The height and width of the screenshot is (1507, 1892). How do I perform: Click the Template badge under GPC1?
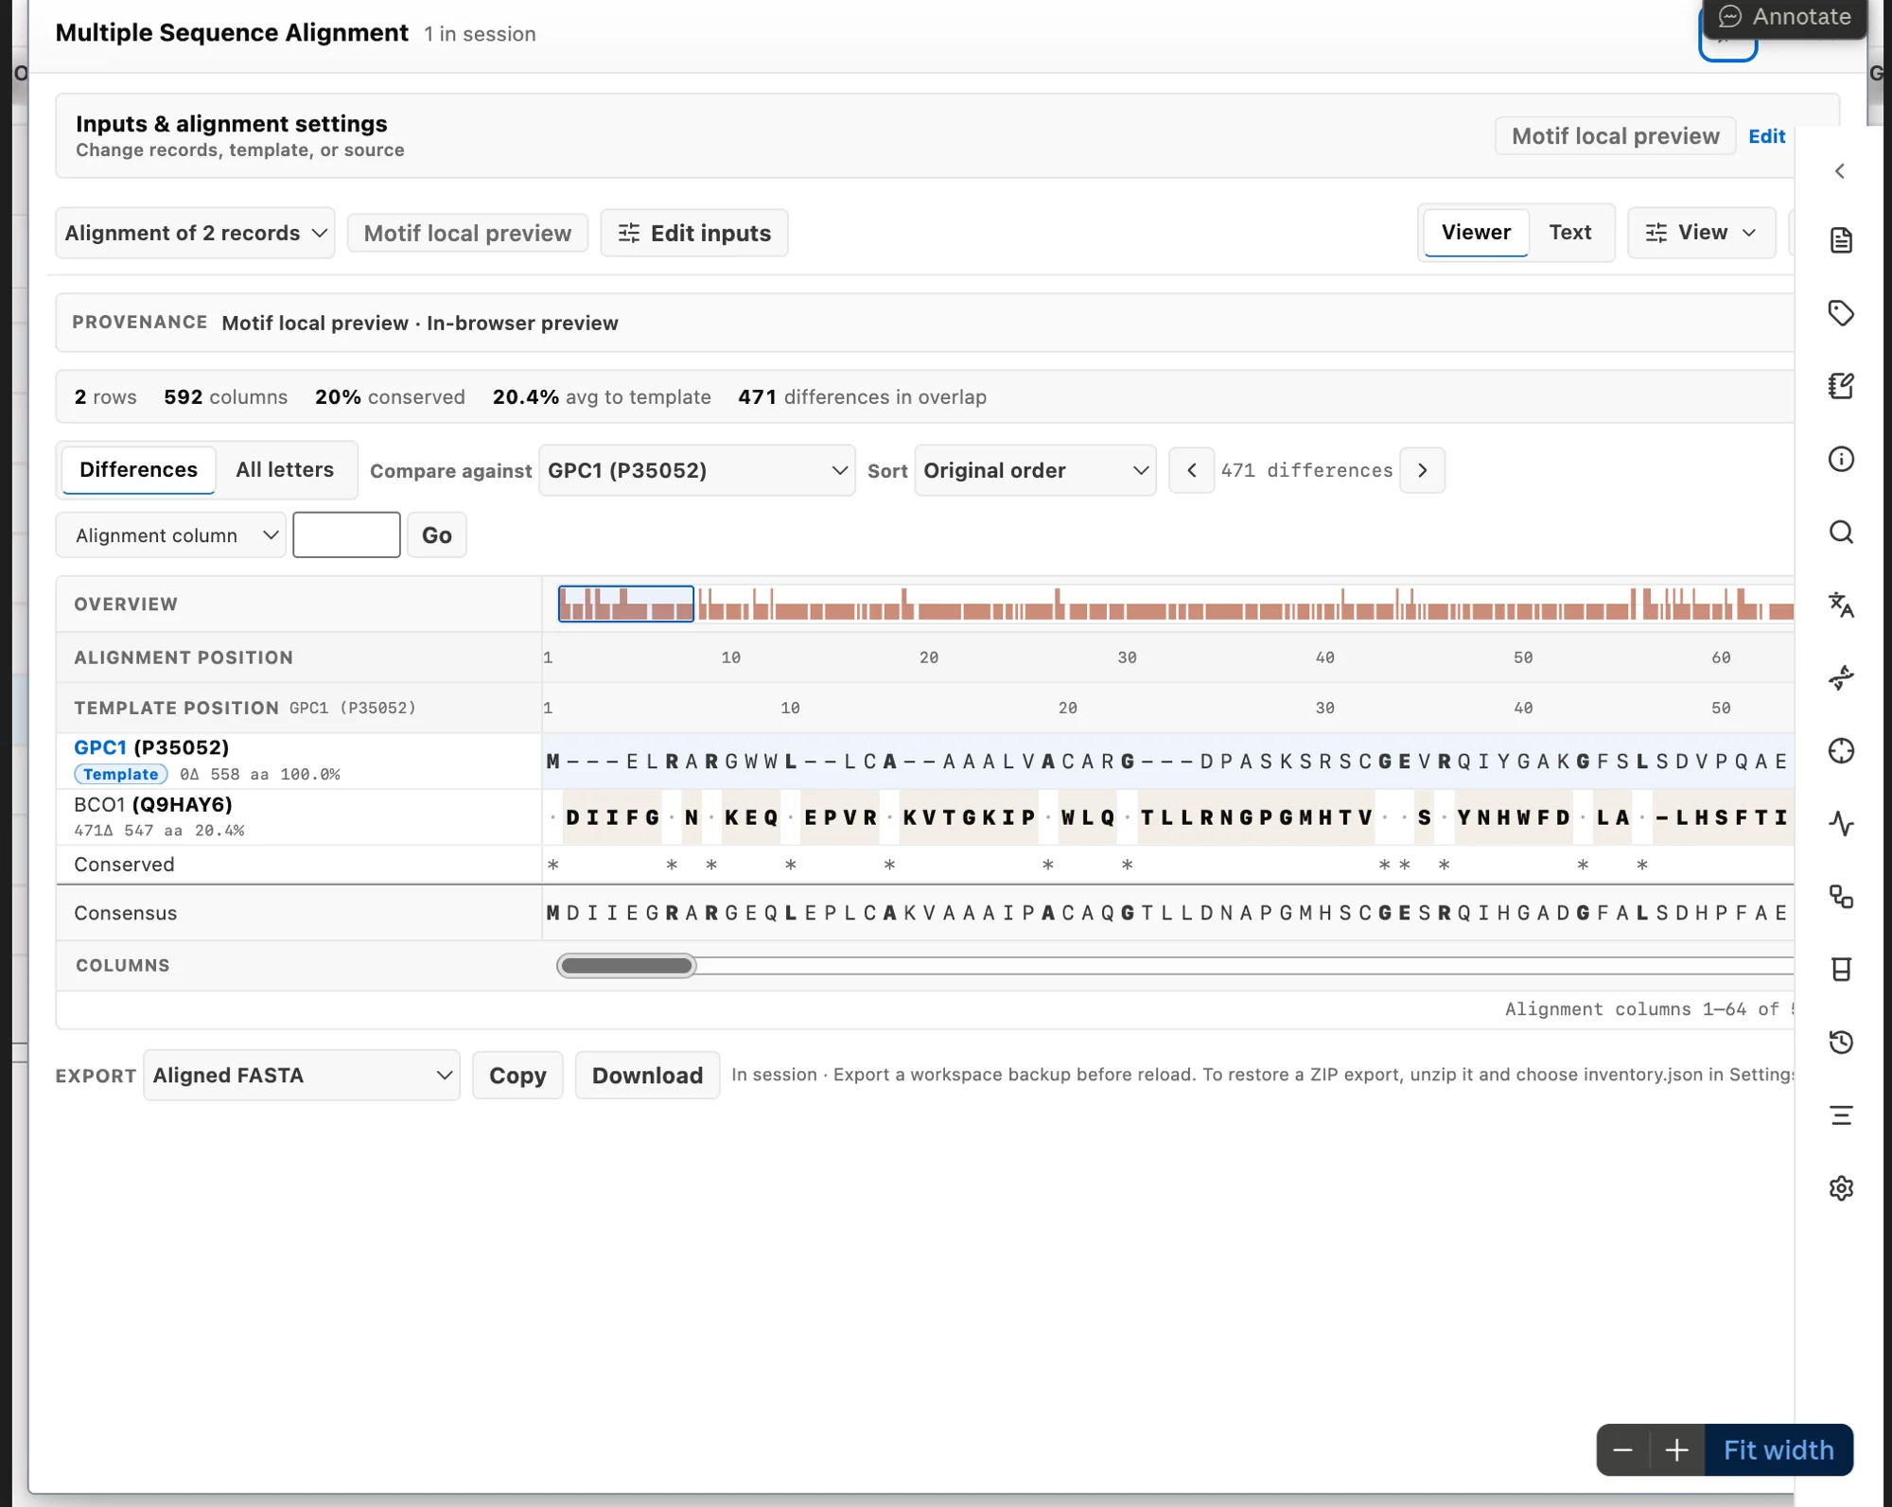click(x=121, y=774)
